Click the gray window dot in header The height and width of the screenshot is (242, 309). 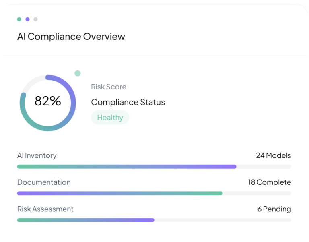[x=35, y=19]
